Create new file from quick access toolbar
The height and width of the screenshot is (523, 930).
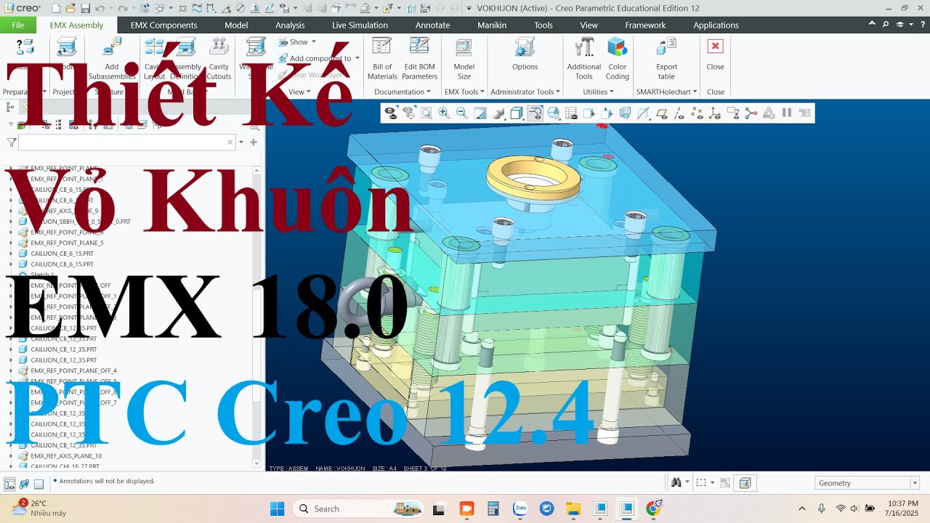click(x=57, y=8)
